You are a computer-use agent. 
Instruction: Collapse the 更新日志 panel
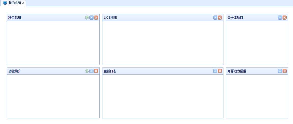pos(215,71)
